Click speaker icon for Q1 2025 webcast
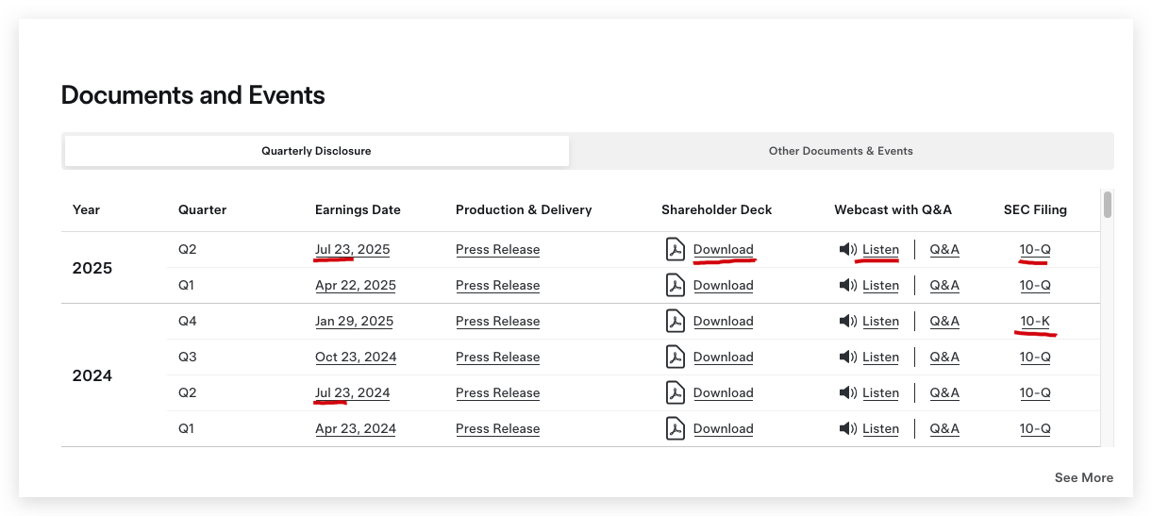This screenshot has height=516, width=1152. click(847, 286)
